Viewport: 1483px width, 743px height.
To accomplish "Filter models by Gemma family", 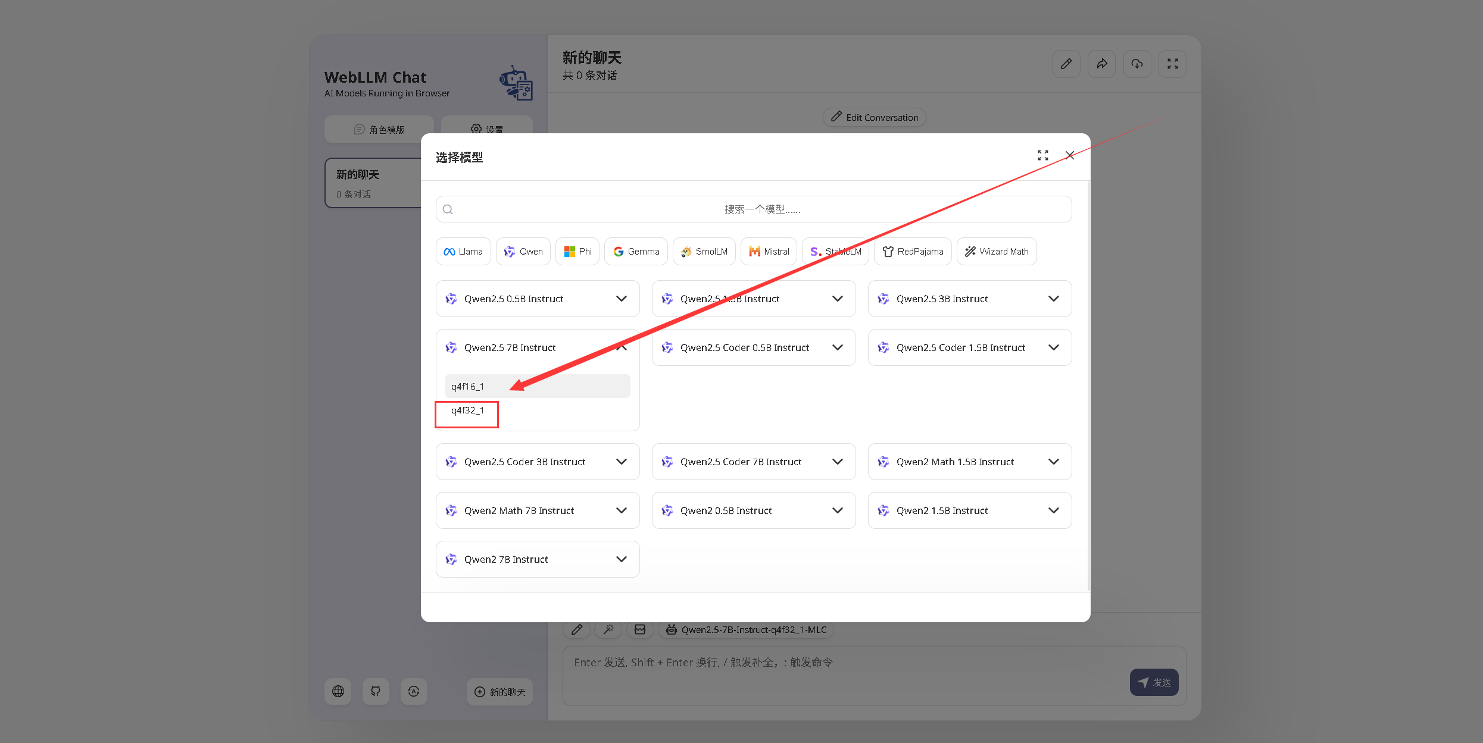I will coord(636,252).
